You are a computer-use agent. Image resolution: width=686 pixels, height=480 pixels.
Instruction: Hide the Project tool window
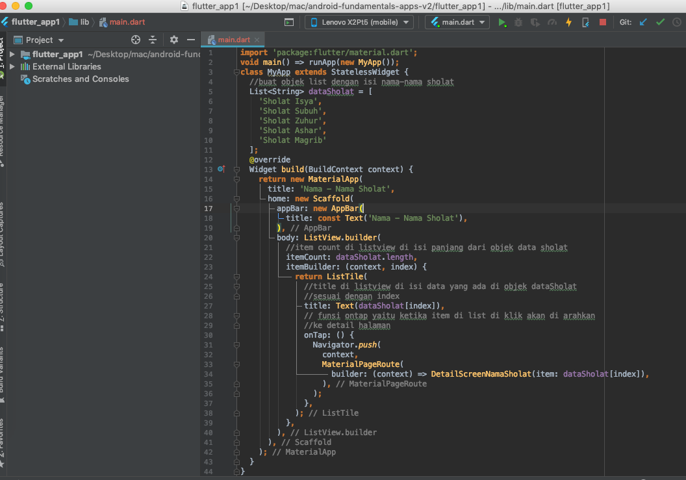[x=190, y=40]
